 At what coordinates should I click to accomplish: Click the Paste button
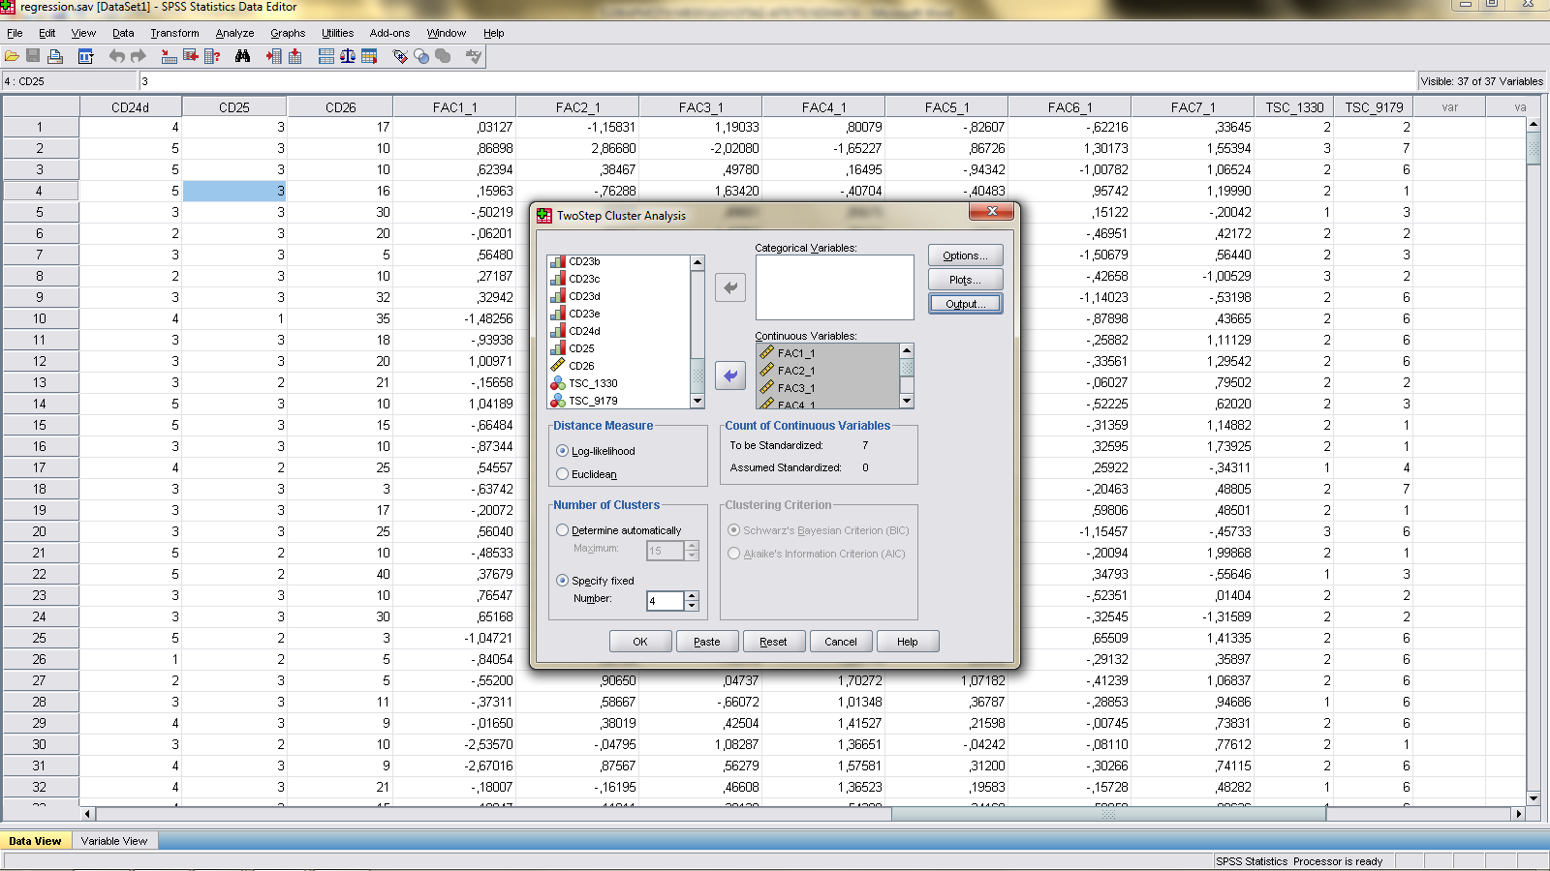coord(707,642)
